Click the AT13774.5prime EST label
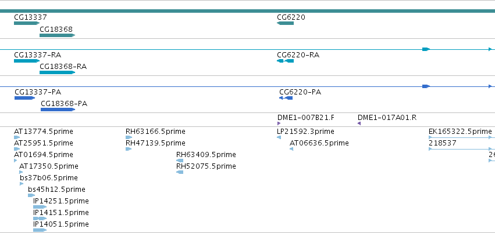Screen dimensions: 495x233 coord(44,132)
